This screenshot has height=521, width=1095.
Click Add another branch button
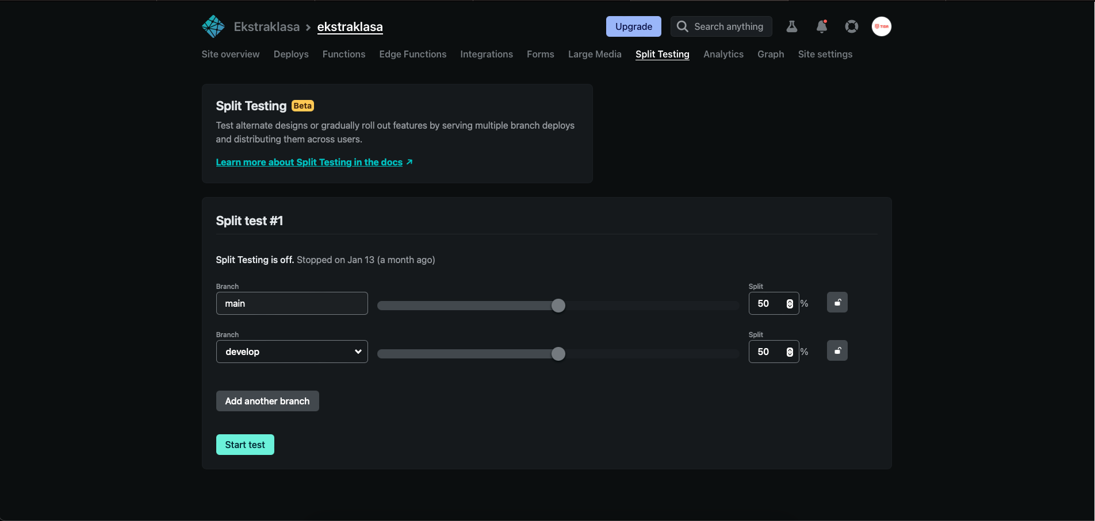click(267, 401)
